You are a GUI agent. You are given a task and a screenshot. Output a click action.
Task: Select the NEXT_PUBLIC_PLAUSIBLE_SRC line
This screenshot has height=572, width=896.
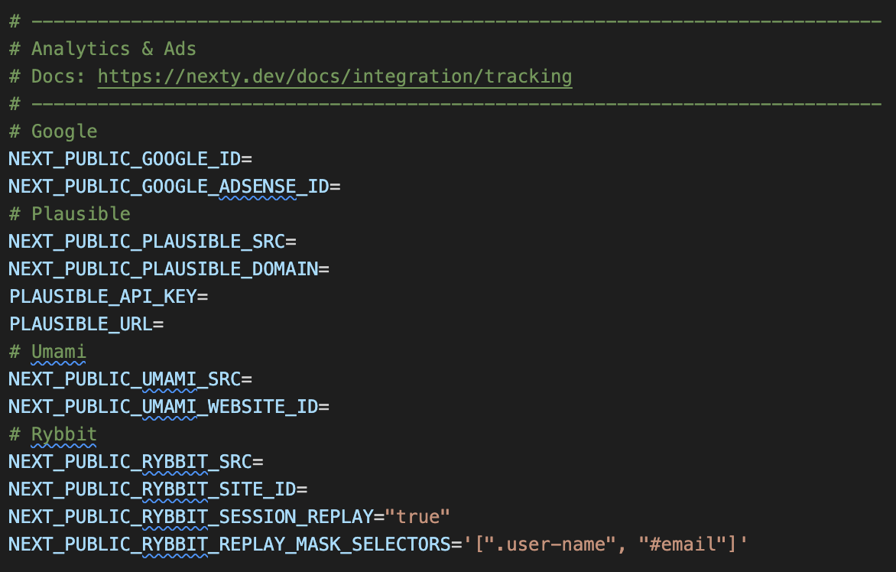[x=147, y=242]
